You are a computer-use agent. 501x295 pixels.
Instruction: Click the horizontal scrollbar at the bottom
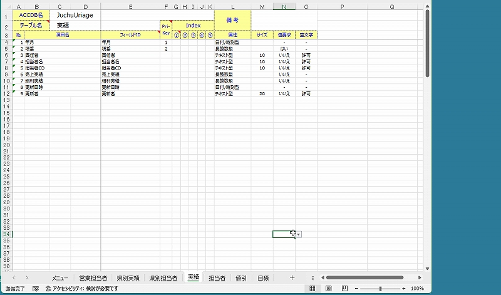363,277
